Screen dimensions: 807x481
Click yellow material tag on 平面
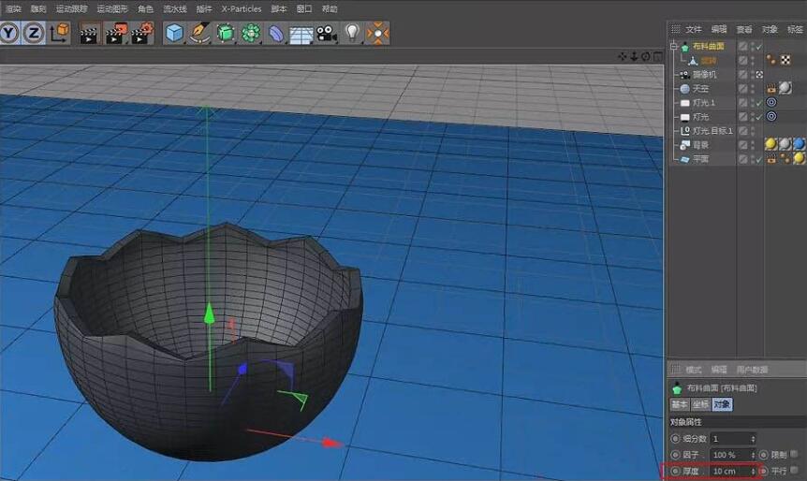point(799,158)
